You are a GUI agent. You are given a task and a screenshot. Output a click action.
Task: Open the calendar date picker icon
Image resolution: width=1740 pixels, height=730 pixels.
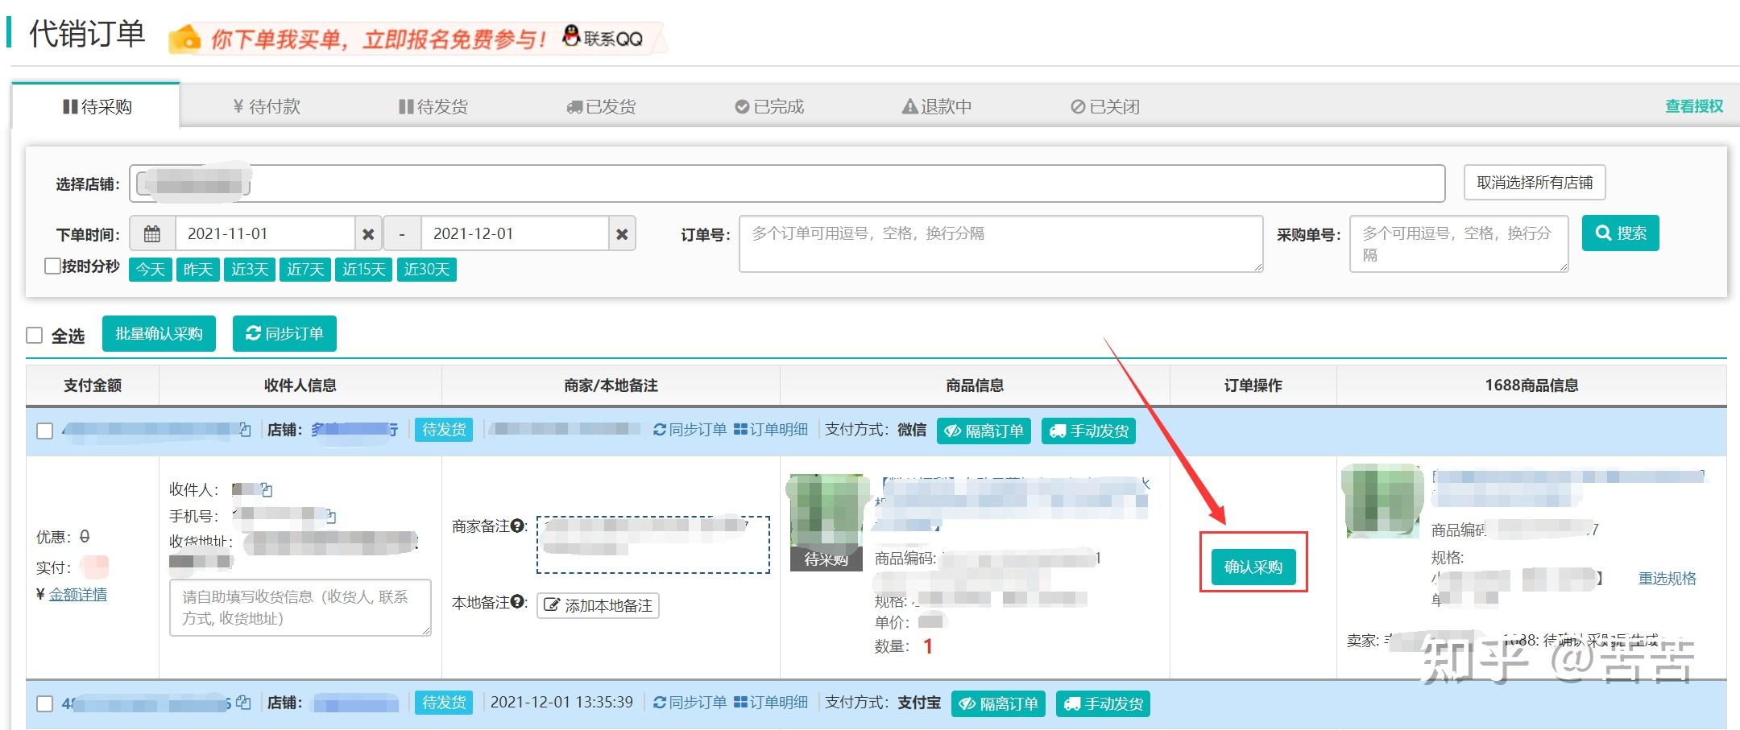coord(151,233)
